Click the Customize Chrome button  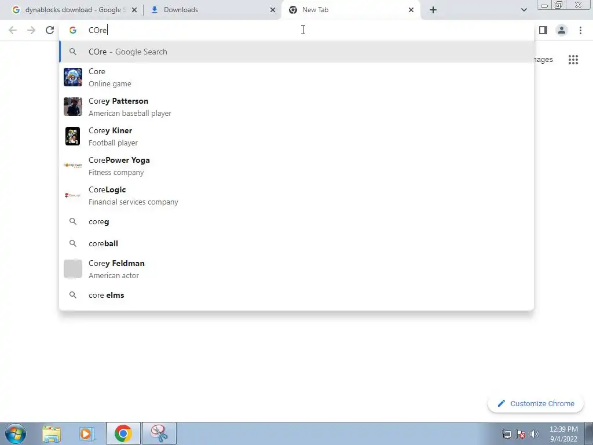coord(536,404)
